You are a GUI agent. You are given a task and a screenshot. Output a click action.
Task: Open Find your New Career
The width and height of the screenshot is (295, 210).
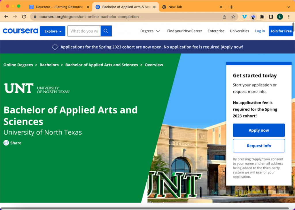[185, 31]
